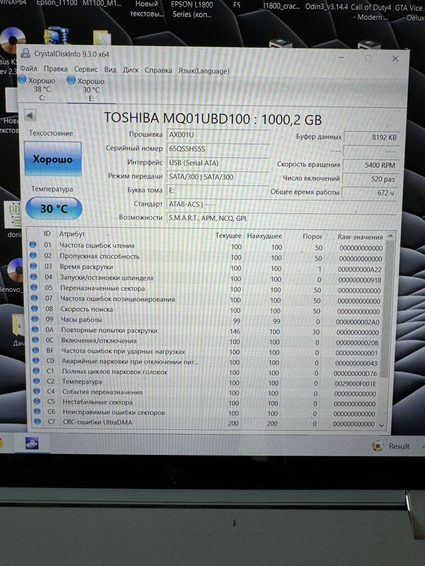Viewport: 425px width, 566px height.
Task: Click status dot for Включения/отключения
Action: [35, 340]
